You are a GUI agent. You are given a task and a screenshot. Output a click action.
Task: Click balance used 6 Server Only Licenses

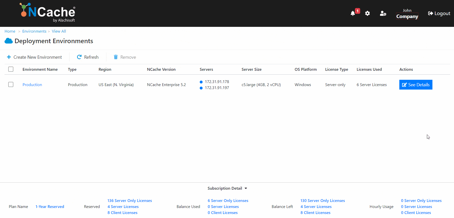click(x=228, y=201)
